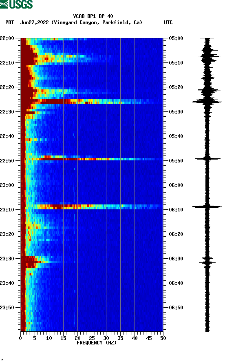Click the 23:50 PDT time label
The height and width of the screenshot is (364, 225).
click(x=7, y=308)
